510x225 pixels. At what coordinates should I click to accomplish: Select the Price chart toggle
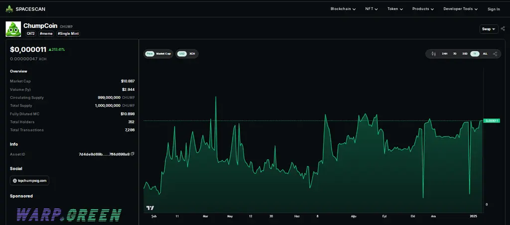149,54
